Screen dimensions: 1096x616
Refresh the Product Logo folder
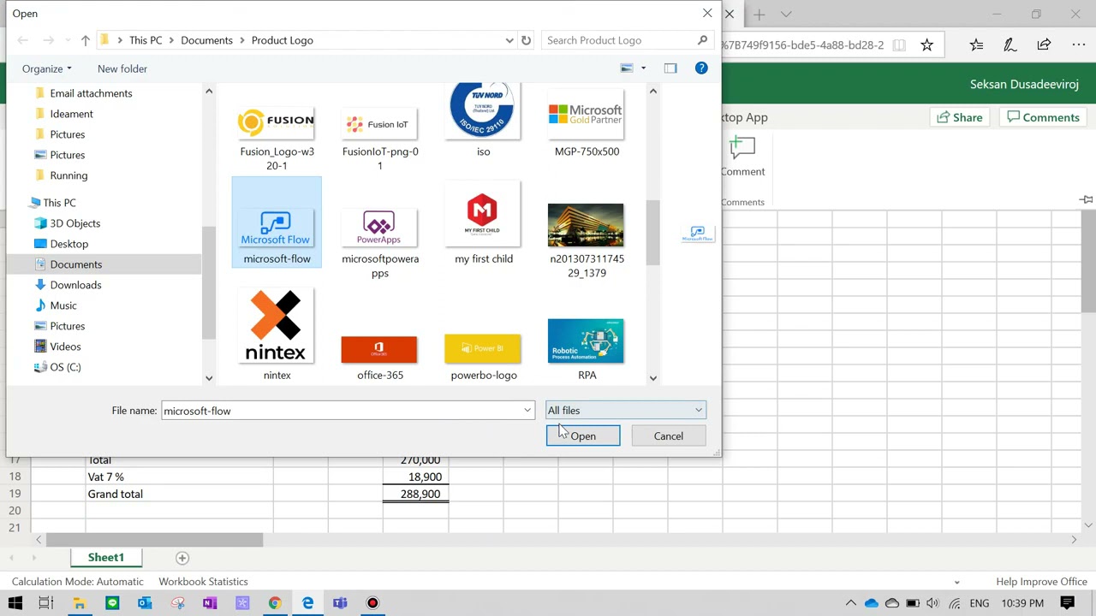(526, 40)
